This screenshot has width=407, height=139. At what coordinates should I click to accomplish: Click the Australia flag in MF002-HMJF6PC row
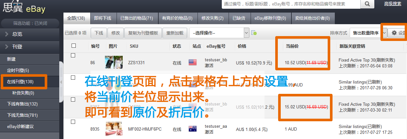pyautogui.click(x=193, y=129)
